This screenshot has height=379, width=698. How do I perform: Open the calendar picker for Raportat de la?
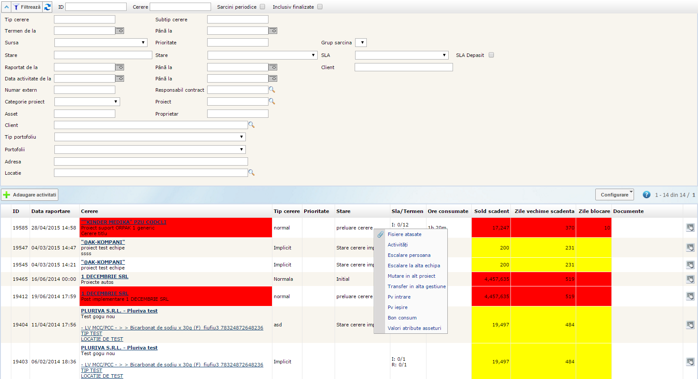tap(120, 67)
